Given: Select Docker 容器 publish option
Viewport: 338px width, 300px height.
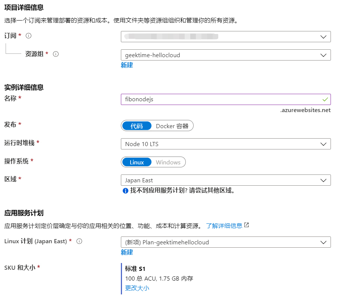Looking at the screenshot, I should (172, 126).
